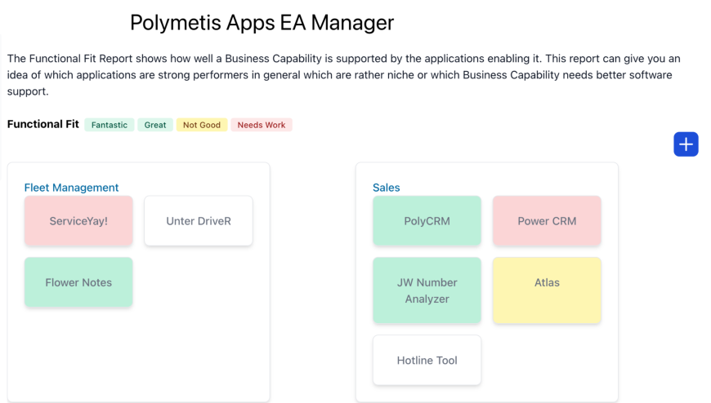Click the bold Functional Fit legend label
711x403 pixels.
point(42,125)
